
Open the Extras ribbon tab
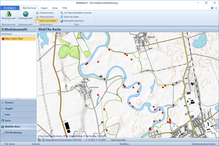point(55,8)
